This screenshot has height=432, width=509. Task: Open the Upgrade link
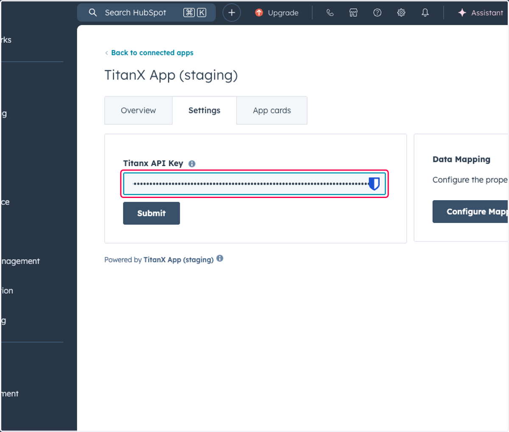tap(277, 13)
